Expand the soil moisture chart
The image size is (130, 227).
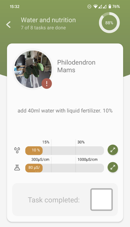click(x=113, y=150)
